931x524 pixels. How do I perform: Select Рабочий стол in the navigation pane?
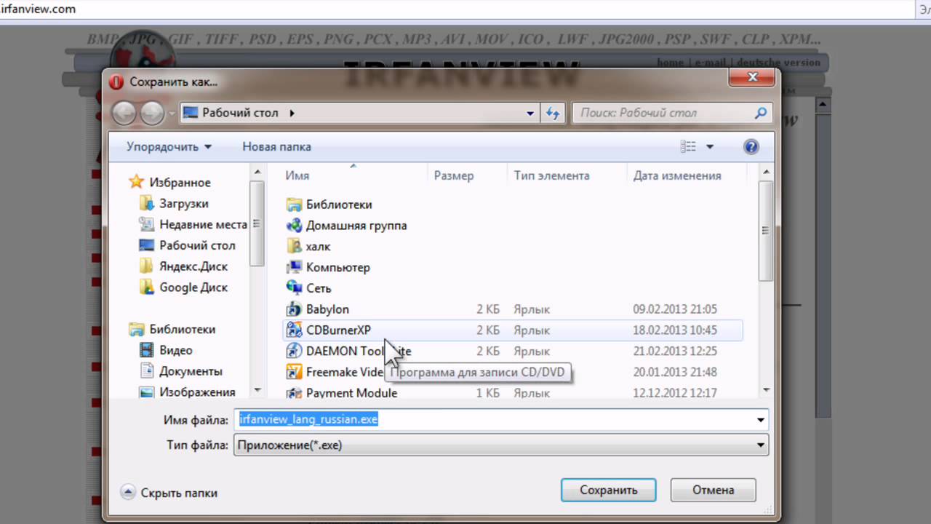[x=197, y=245]
